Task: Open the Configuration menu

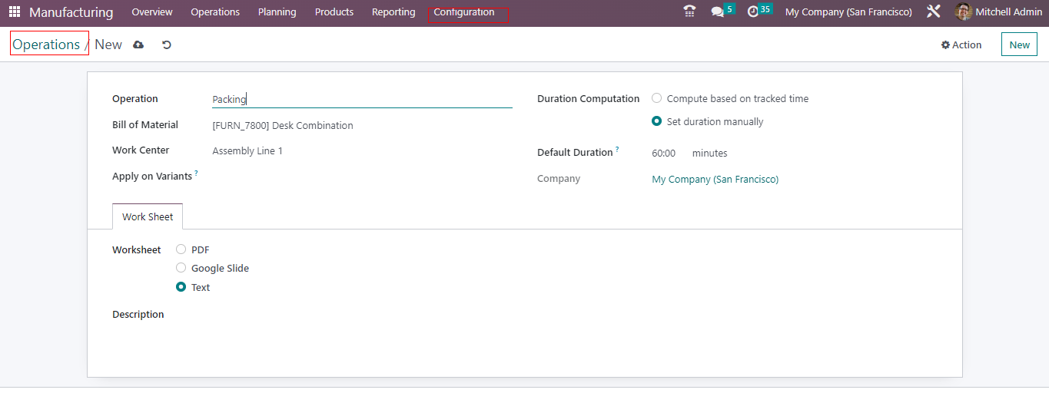Action: [x=464, y=12]
